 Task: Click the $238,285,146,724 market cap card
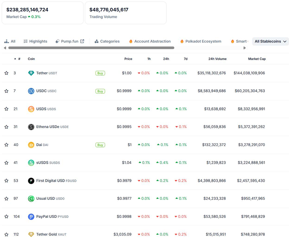43,13
